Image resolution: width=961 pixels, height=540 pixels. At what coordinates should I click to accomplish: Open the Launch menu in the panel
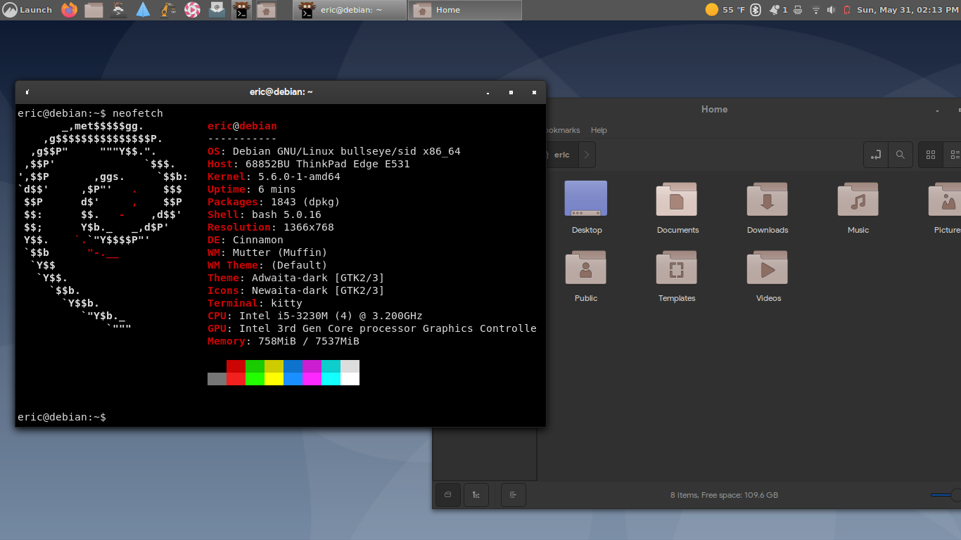click(27, 10)
